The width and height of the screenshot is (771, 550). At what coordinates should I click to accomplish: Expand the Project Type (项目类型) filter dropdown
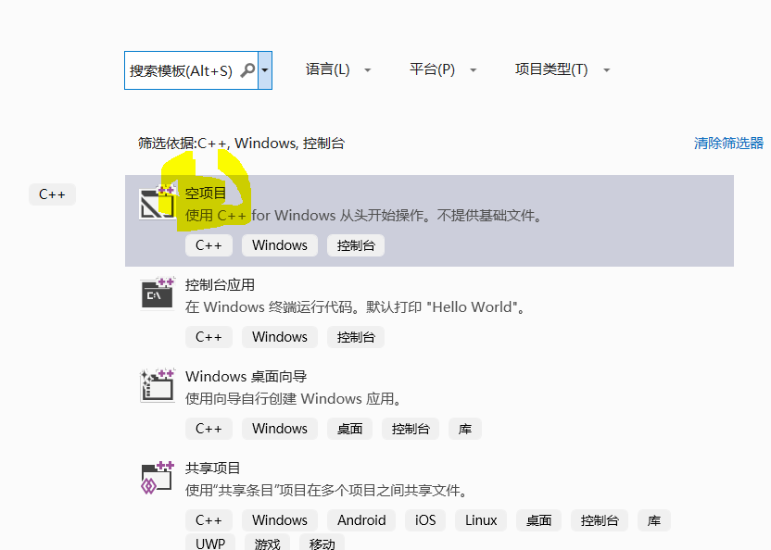(x=562, y=69)
